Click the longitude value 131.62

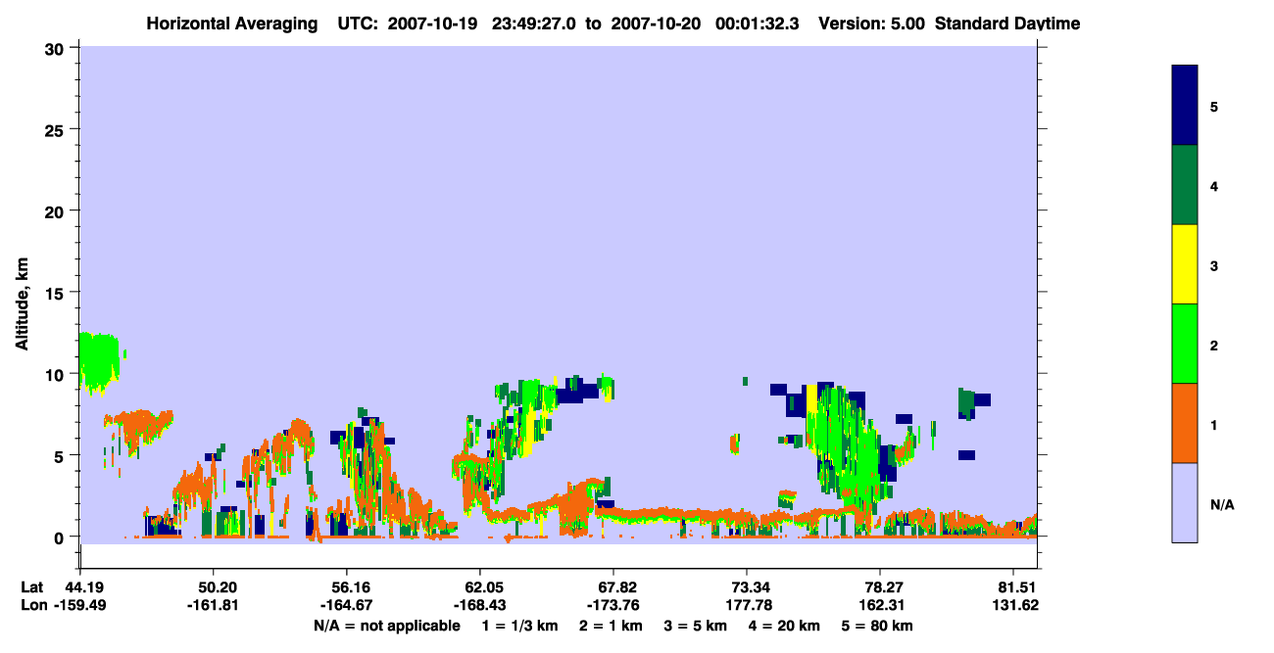coord(1017,605)
